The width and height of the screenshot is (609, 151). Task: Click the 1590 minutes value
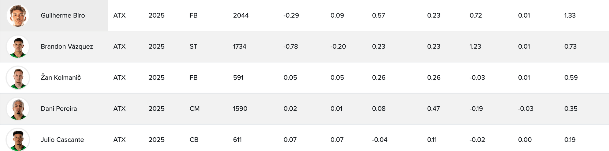[x=240, y=108]
